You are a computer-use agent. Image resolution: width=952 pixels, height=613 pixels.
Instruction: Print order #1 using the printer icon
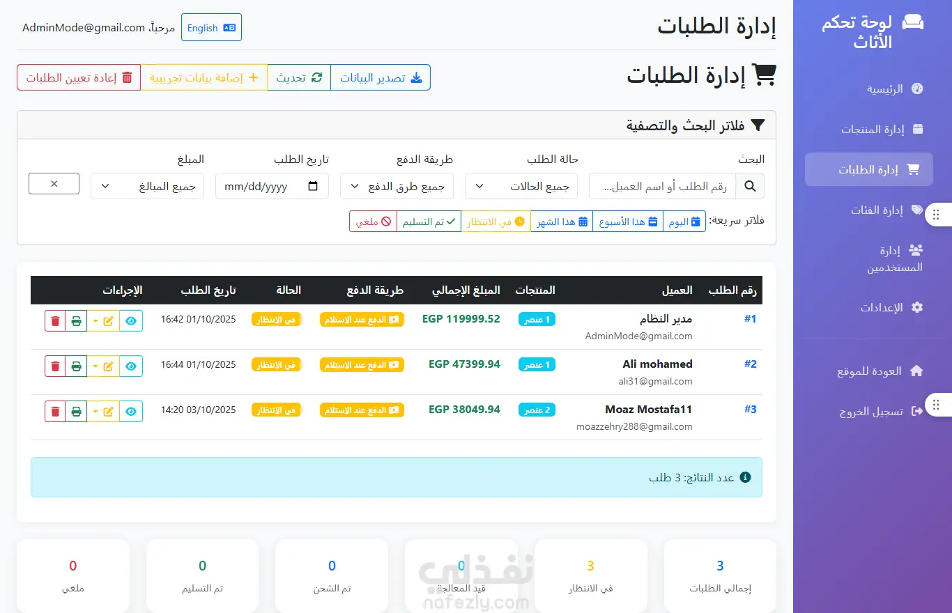coord(76,321)
